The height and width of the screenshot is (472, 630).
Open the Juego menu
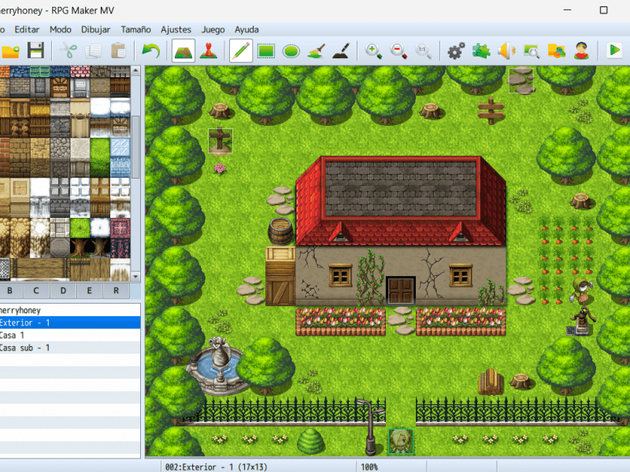click(x=213, y=29)
